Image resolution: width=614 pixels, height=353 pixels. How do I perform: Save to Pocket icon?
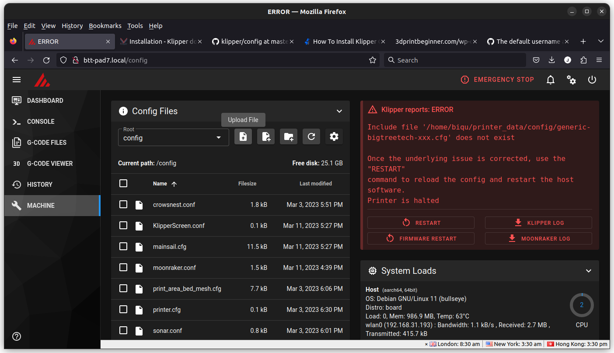click(x=536, y=60)
